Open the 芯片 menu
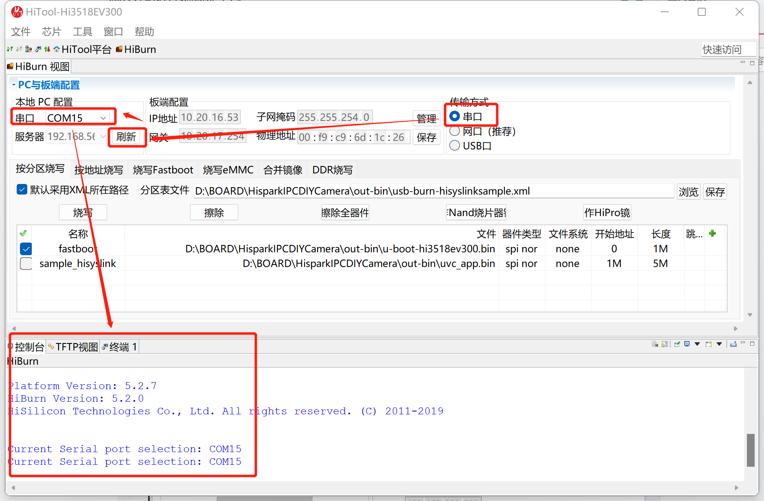The width and height of the screenshot is (764, 501). (x=52, y=32)
